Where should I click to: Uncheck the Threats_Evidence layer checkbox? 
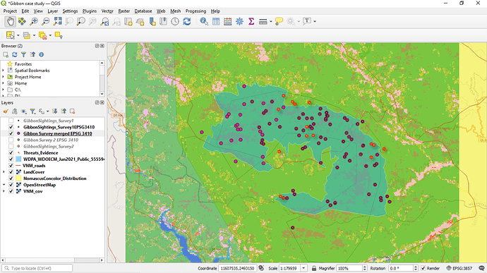point(11,153)
